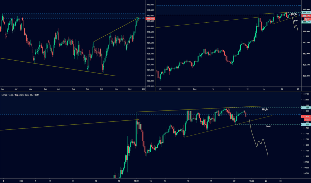Click the Jul label on the top-left time axis
The width and height of the screenshot is (311, 183).
point(58,89)
